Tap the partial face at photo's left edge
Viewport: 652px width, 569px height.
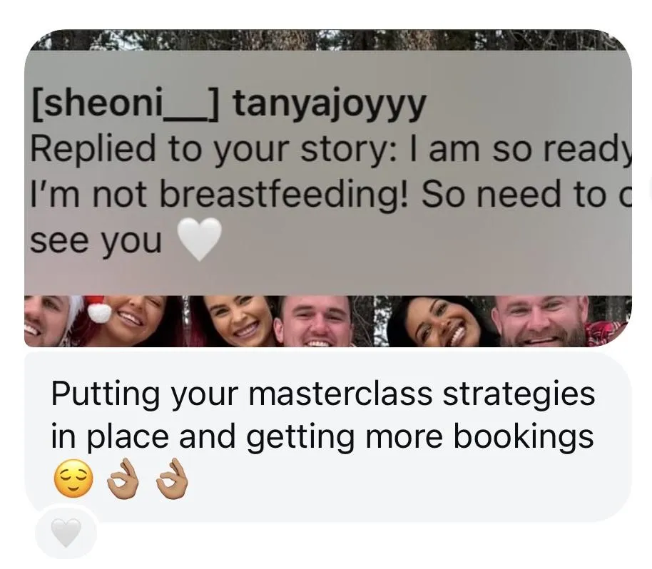[x=46, y=321]
